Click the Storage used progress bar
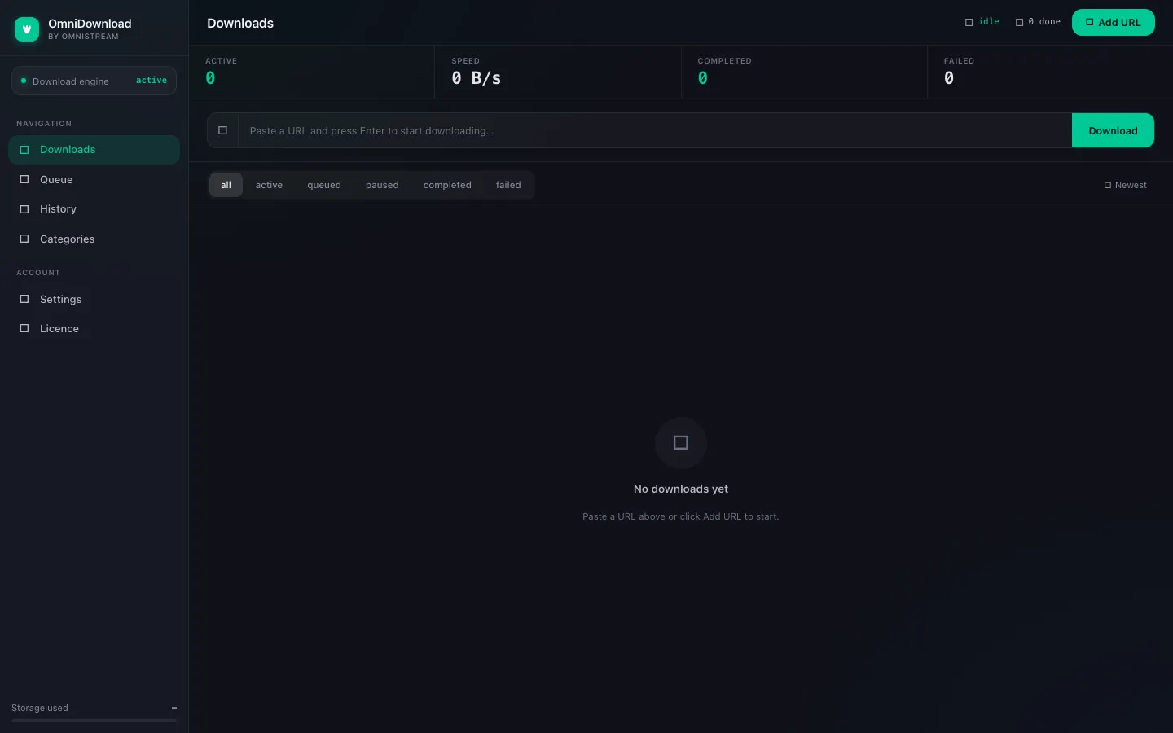The width and height of the screenshot is (1173, 733). [x=94, y=720]
